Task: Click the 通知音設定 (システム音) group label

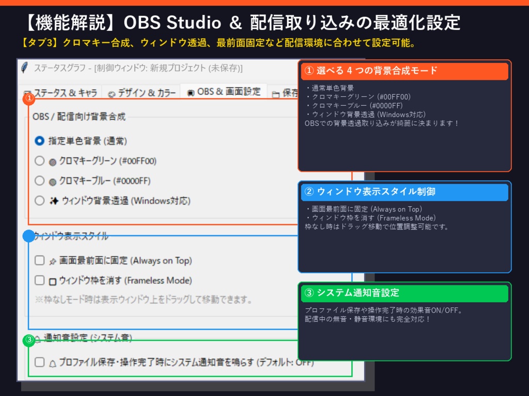Action: 88,337
